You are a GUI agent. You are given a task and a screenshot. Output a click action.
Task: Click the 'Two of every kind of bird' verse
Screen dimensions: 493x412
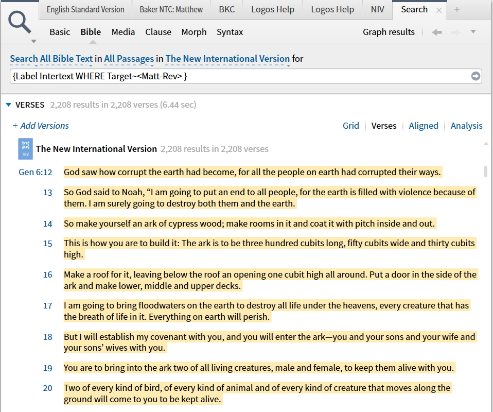coord(257,393)
